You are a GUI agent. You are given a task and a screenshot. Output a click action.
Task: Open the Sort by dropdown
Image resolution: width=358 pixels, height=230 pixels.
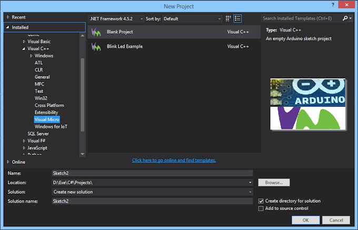click(192, 18)
